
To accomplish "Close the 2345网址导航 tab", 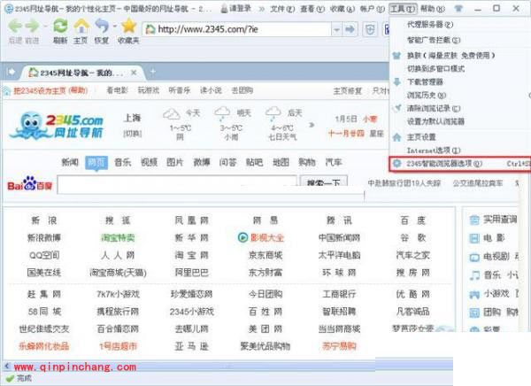I will (x=134, y=73).
